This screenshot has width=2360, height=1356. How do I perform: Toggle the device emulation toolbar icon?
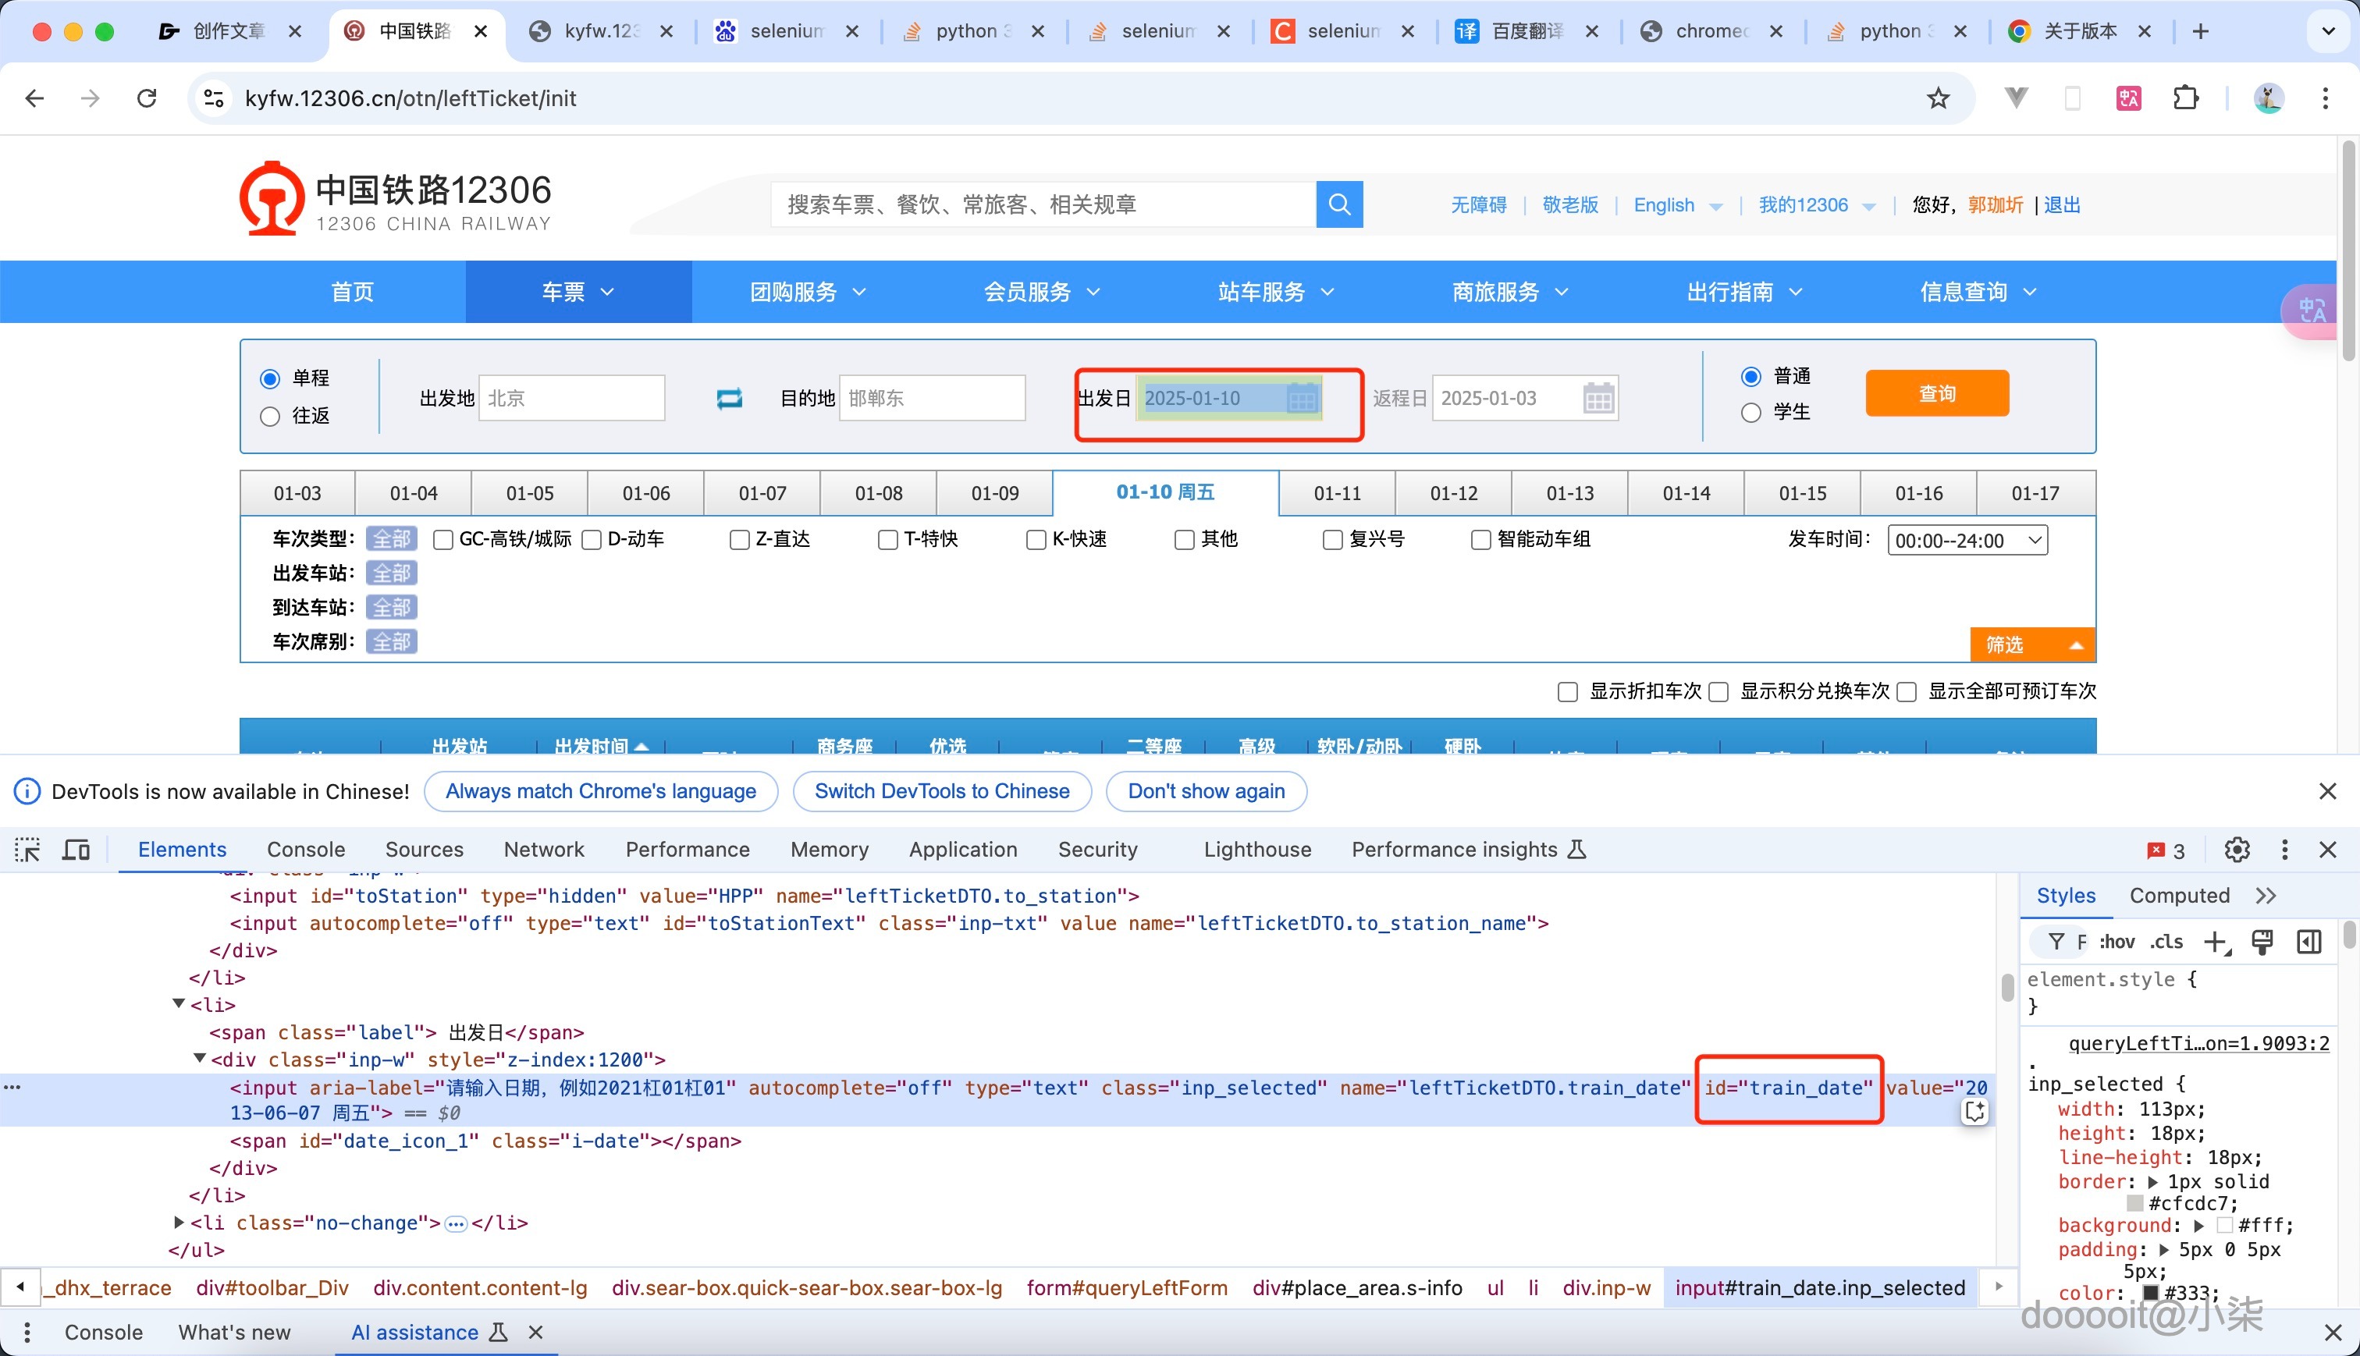click(x=76, y=850)
